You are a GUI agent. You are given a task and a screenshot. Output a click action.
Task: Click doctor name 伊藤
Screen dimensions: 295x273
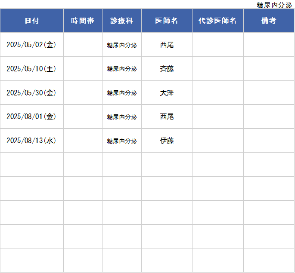coord(167,141)
